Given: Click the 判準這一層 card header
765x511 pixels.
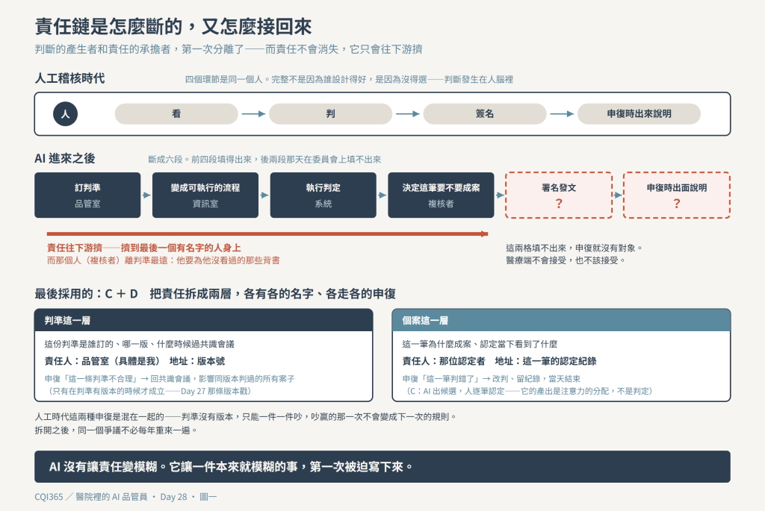Looking at the screenshot, I should 203,321.
